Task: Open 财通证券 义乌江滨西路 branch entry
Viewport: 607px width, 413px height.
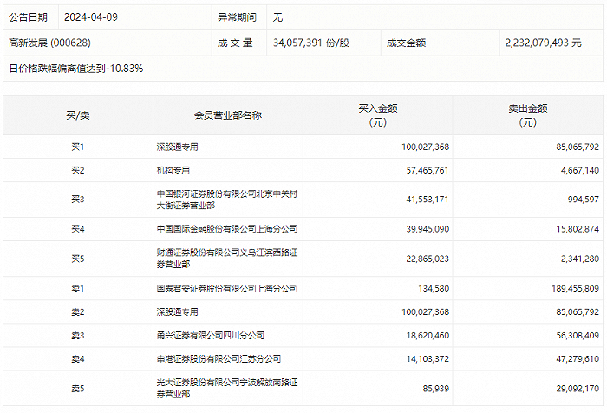Action: coord(227,258)
